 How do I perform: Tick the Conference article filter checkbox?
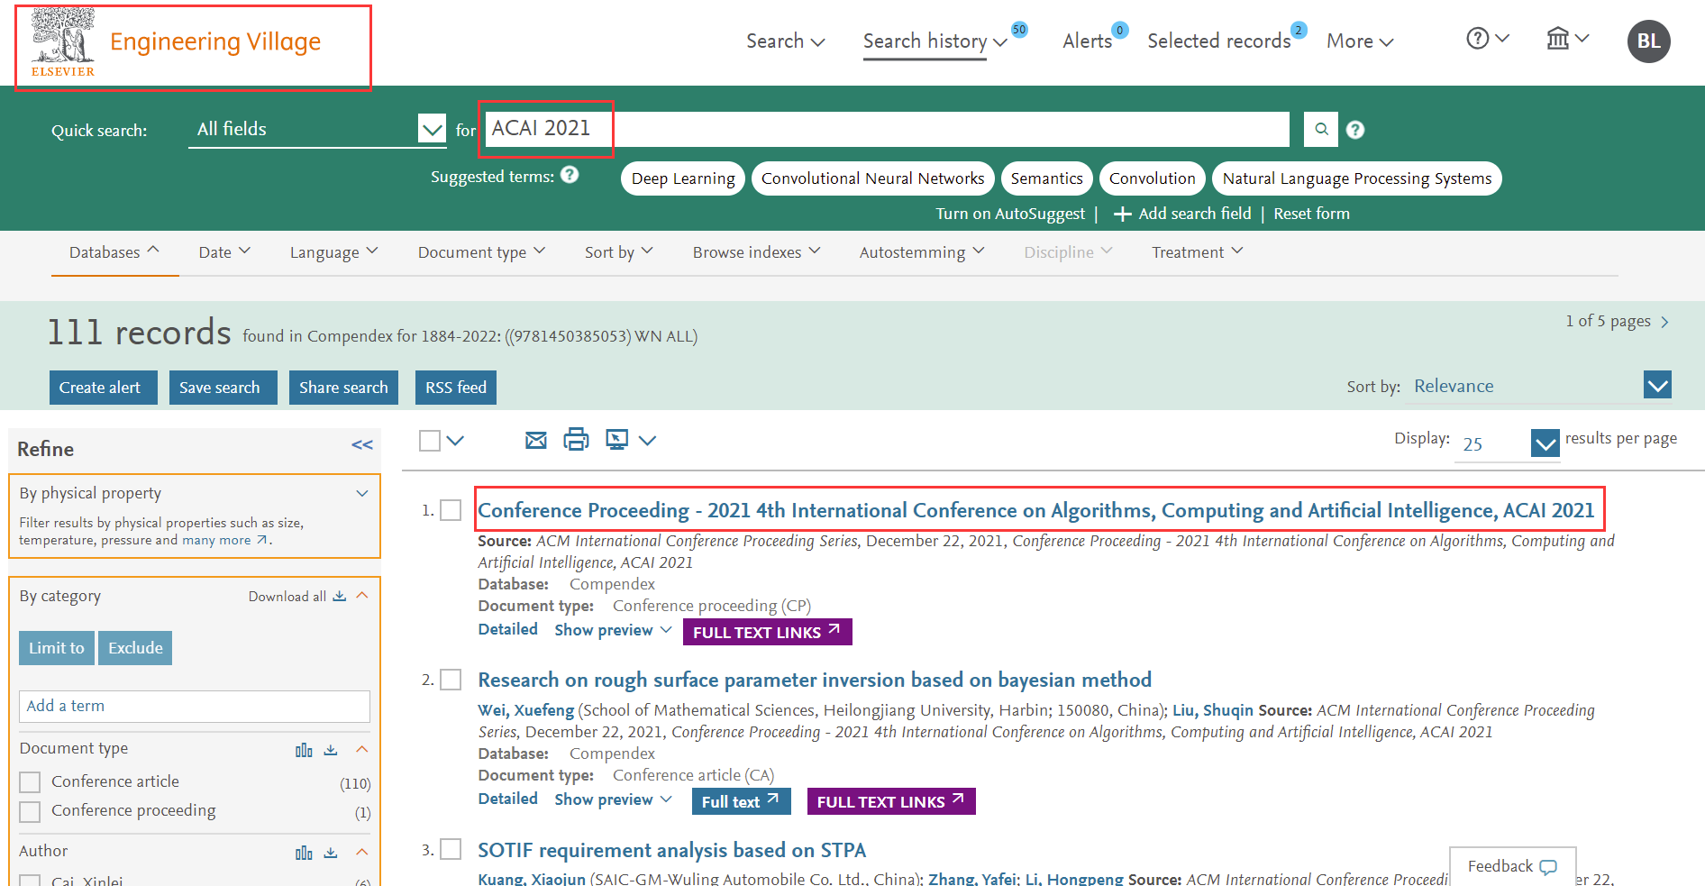pos(30,782)
